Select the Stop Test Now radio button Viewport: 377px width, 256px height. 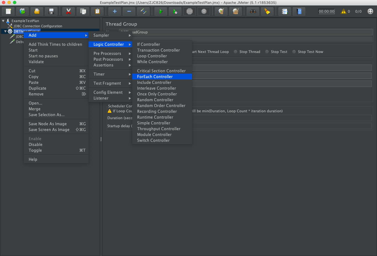tap(294, 52)
